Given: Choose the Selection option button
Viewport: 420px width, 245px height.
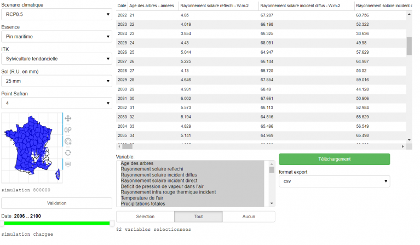Looking at the screenshot, I should [145, 216].
